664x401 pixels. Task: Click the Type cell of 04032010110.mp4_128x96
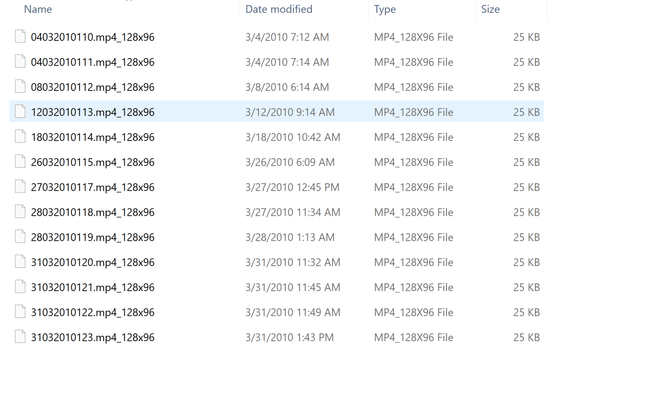(x=414, y=37)
